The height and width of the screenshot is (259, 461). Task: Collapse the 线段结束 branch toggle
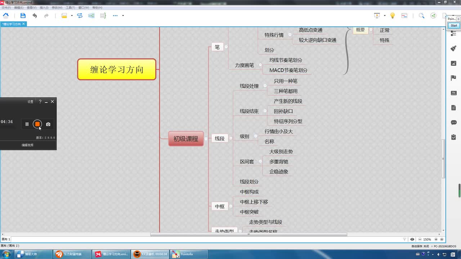(265, 111)
